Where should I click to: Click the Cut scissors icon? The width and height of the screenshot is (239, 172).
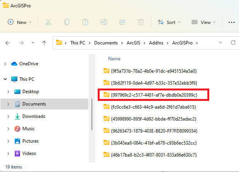click(48, 22)
